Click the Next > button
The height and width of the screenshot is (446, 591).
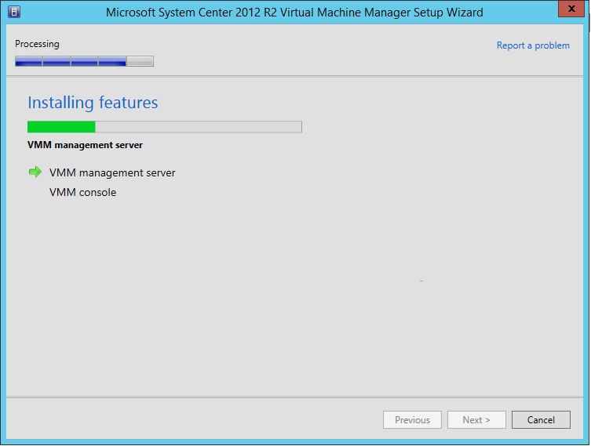(x=476, y=419)
